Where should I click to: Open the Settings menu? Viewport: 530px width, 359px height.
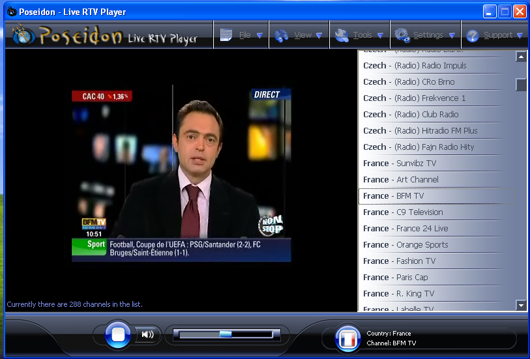pyautogui.click(x=426, y=35)
